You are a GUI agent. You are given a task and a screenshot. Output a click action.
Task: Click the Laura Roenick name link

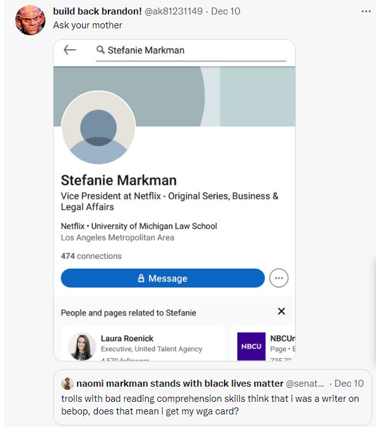(x=127, y=338)
